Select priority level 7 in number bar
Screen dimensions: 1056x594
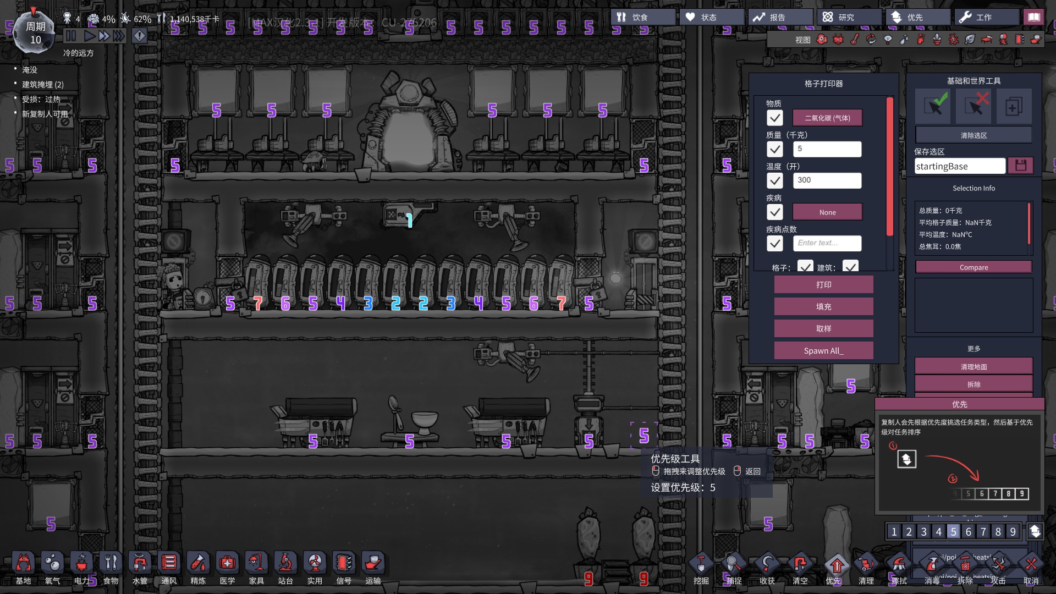coord(983,531)
